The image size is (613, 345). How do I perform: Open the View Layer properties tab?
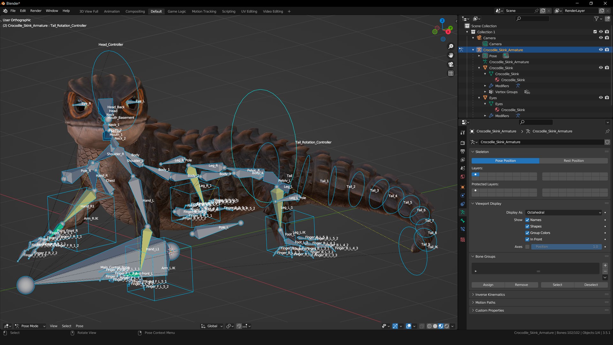(x=462, y=159)
